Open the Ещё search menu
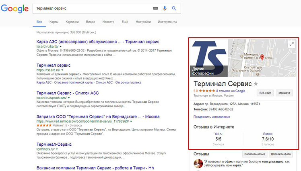This screenshot has width=301, height=171. coord(125,21)
